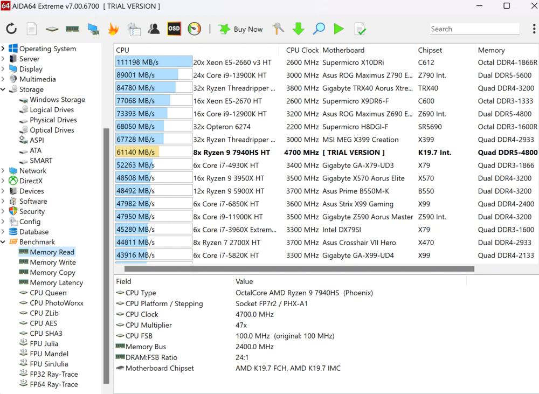
Task: Click the green RAM module toolbar icon
Action: [72, 29]
